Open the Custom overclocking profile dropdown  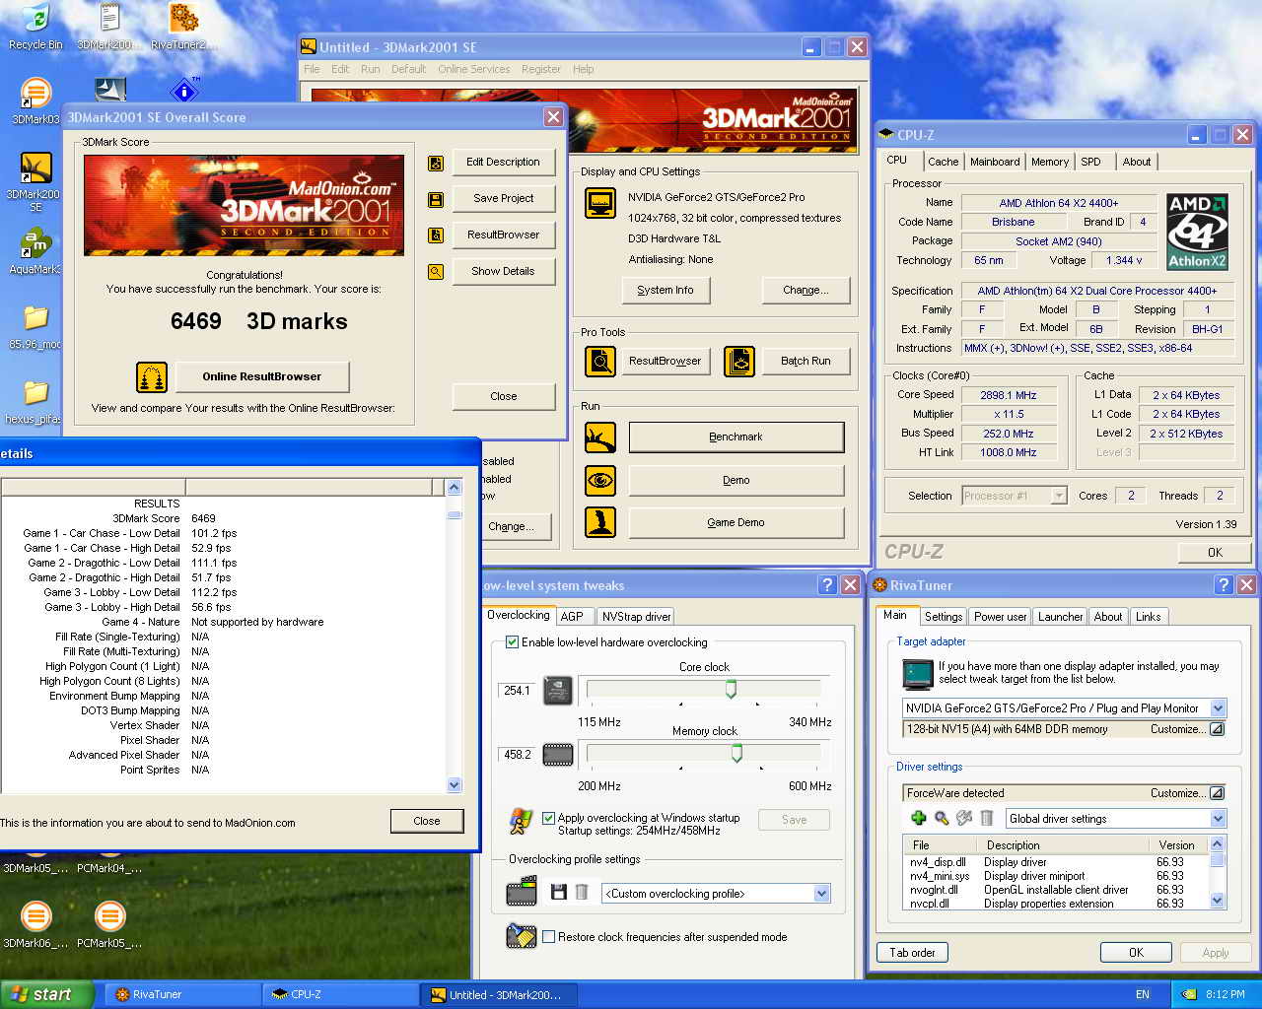click(822, 894)
